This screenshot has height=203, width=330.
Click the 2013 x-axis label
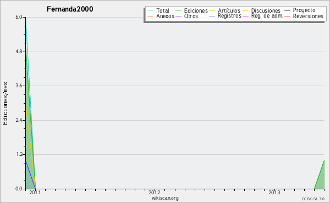click(274, 193)
